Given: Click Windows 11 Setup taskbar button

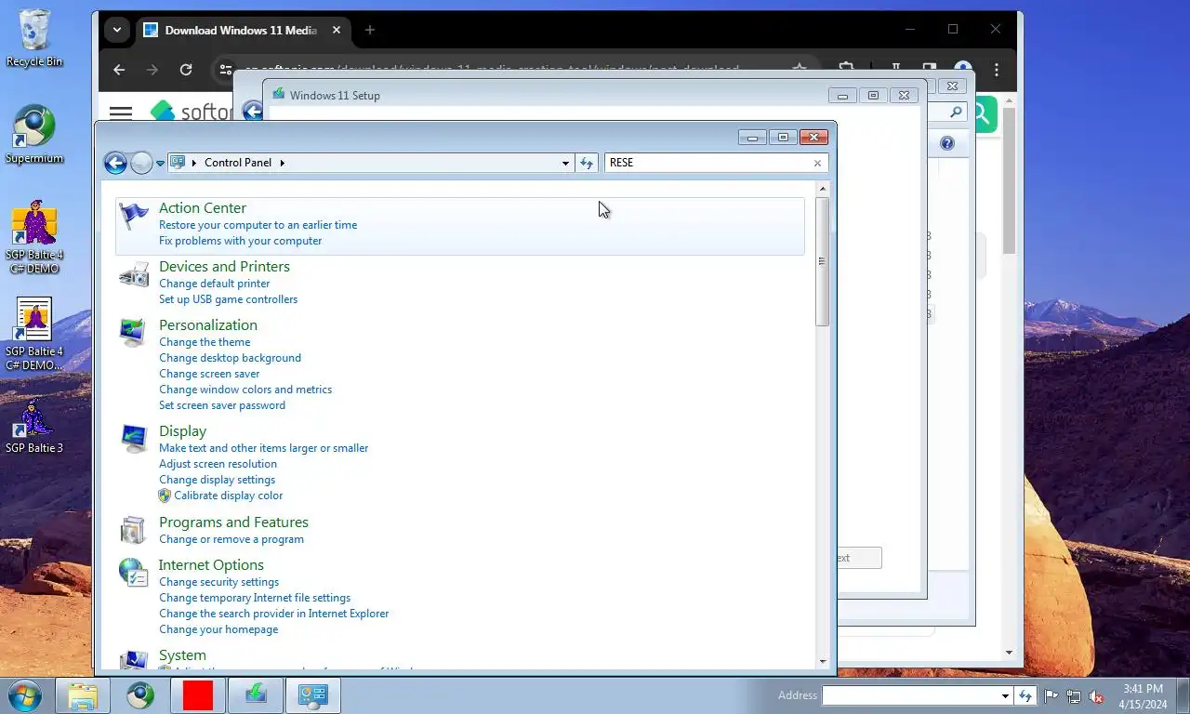Looking at the screenshot, I should click(256, 695).
